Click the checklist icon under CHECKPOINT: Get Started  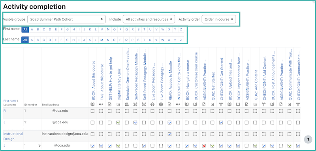(x=221, y=104)
